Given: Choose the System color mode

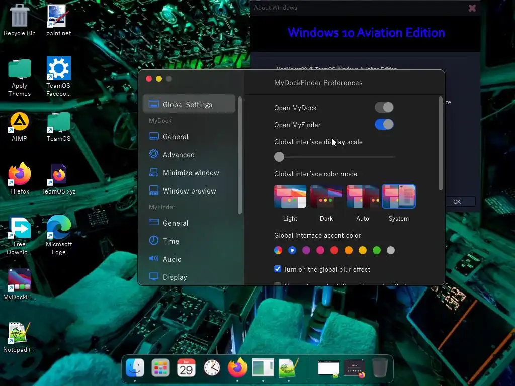Looking at the screenshot, I should (x=398, y=197).
